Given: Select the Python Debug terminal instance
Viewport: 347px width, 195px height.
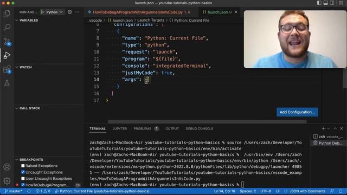Looking at the screenshot, I should coord(328,143).
